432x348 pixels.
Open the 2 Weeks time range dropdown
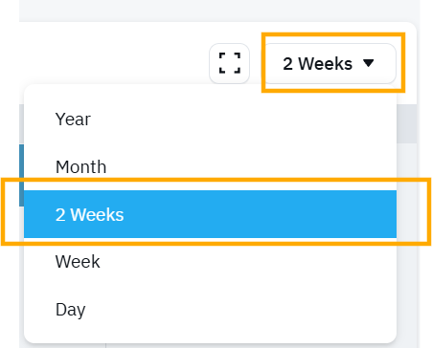point(330,63)
